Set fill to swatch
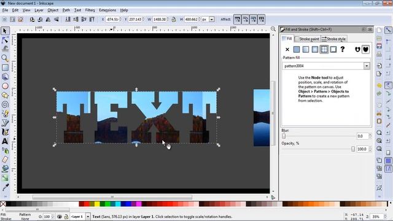Screen dimensions: 393x221 333,49
